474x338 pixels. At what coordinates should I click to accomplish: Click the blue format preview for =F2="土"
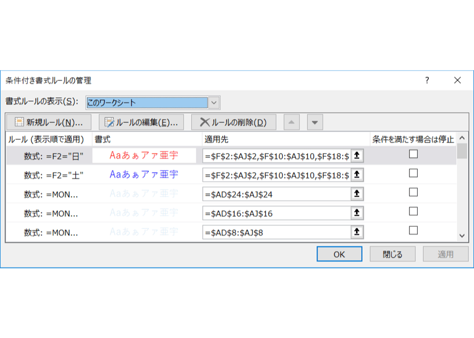click(144, 175)
